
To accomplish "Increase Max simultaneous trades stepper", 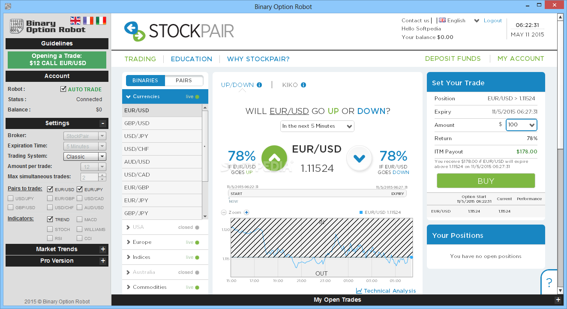I will (102, 175).
